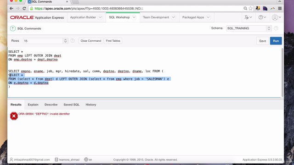The image size is (294, 165).
Task: Go back with browser back arrow
Action: [x=11, y=8]
